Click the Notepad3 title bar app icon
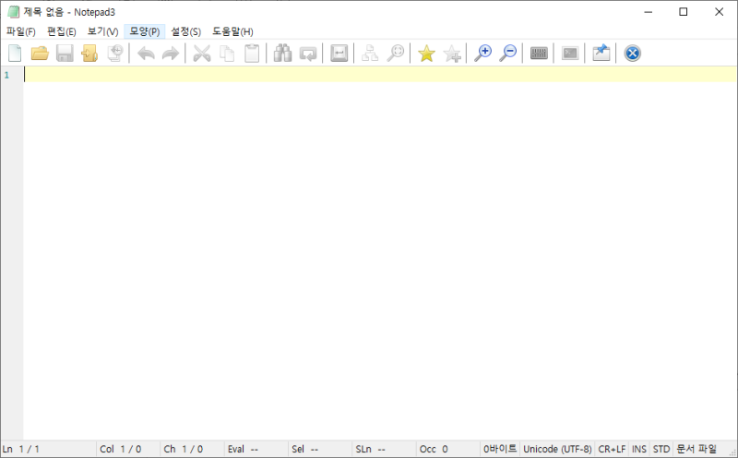The image size is (738, 458). click(x=13, y=12)
